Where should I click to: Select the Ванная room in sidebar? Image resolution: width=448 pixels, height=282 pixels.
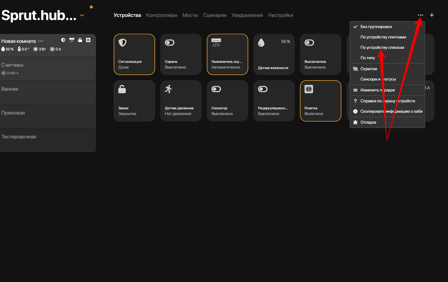10,89
